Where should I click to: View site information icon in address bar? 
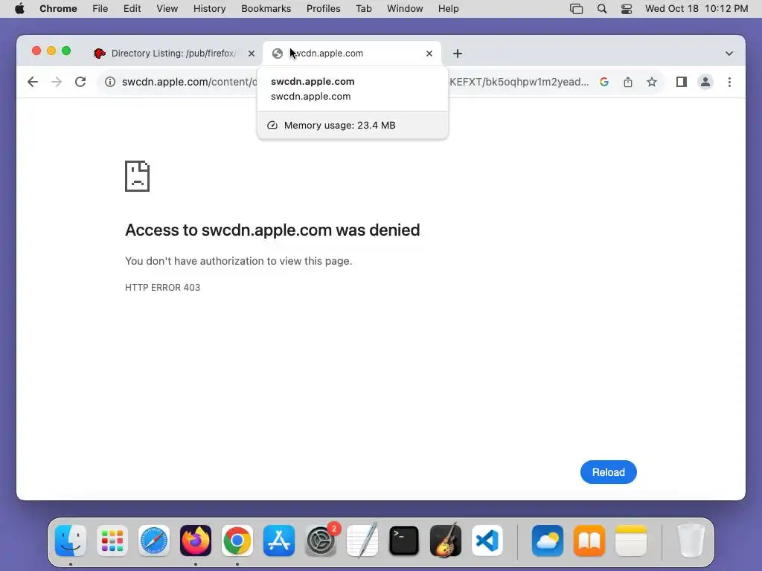click(110, 82)
